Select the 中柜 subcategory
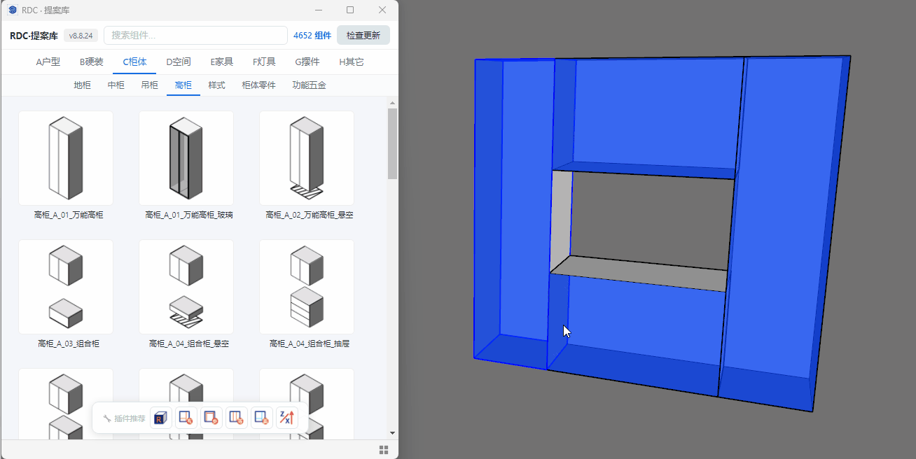 point(116,85)
